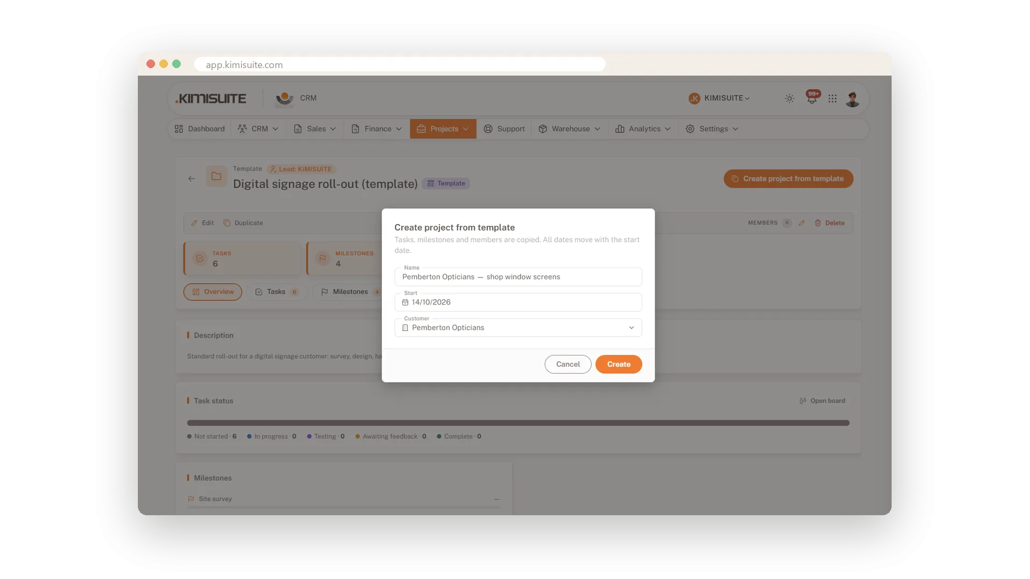
Task: Click the user avatar in header
Action: pyautogui.click(x=852, y=99)
